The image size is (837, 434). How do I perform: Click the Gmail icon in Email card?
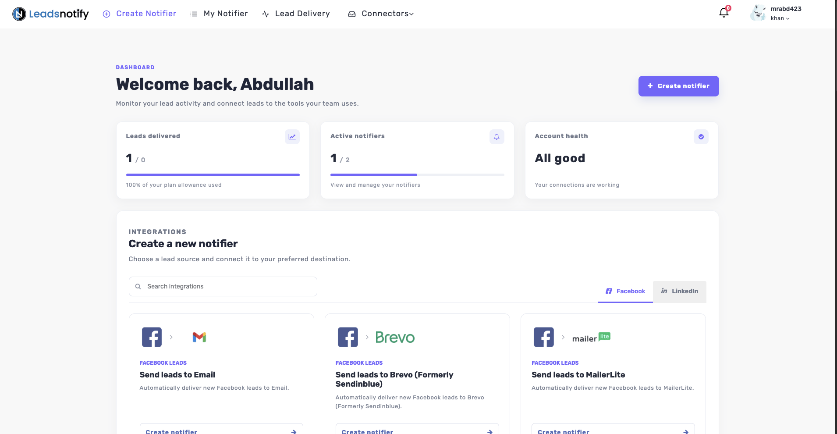(x=199, y=337)
